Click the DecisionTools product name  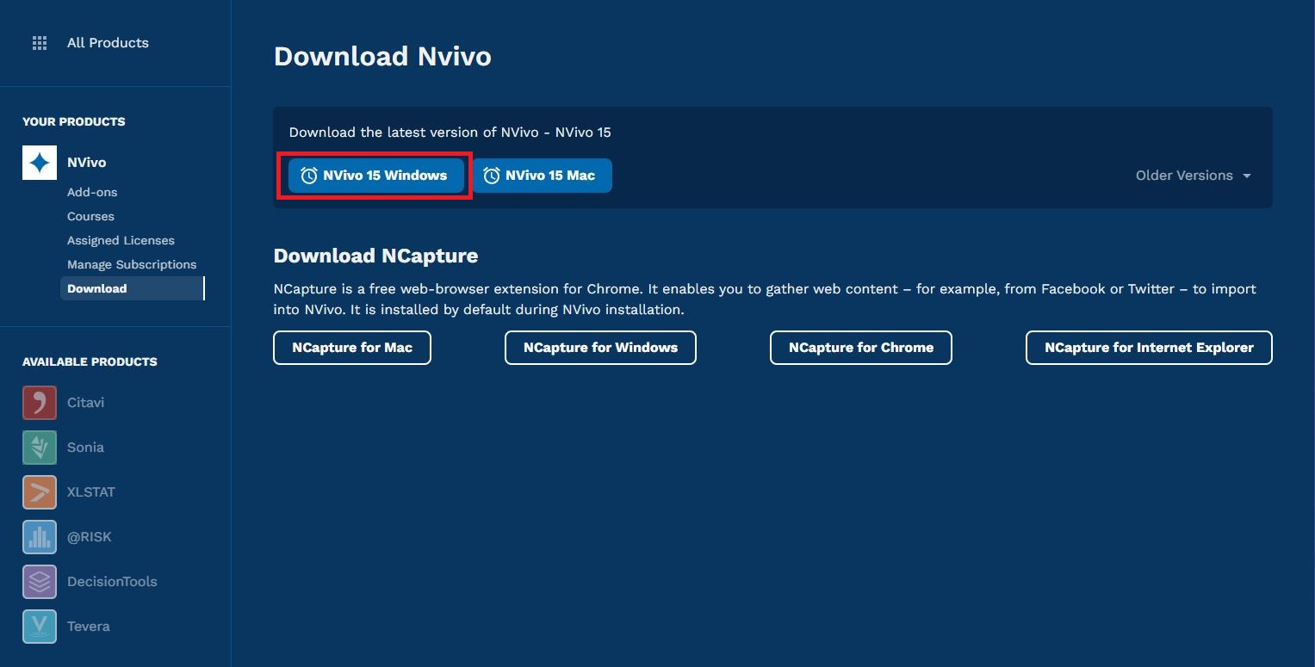click(x=112, y=582)
